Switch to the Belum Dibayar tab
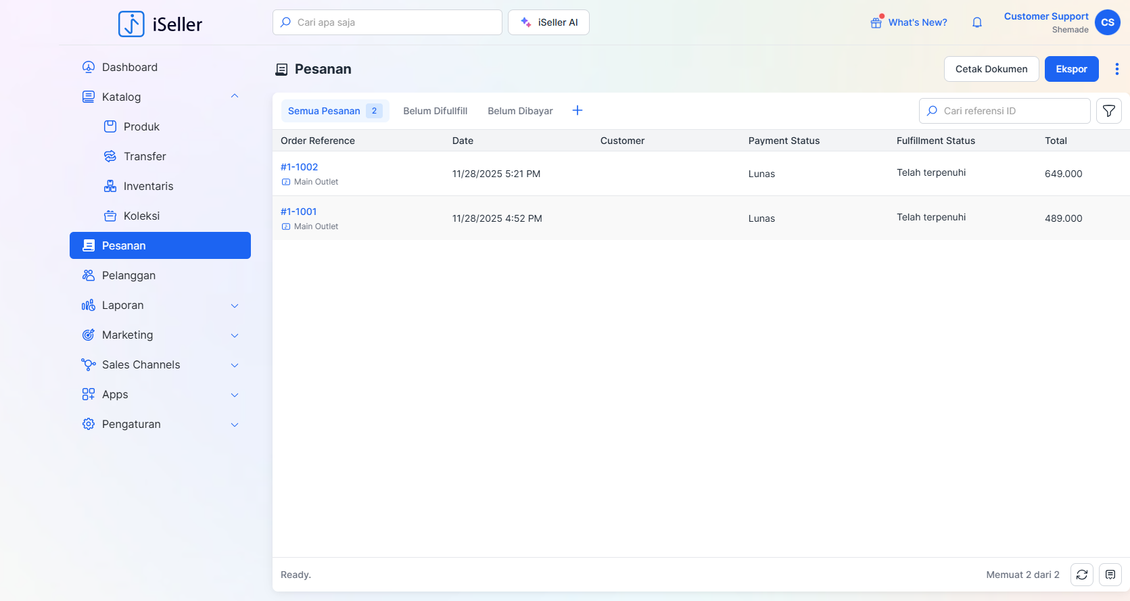The width and height of the screenshot is (1130, 601). (520, 111)
